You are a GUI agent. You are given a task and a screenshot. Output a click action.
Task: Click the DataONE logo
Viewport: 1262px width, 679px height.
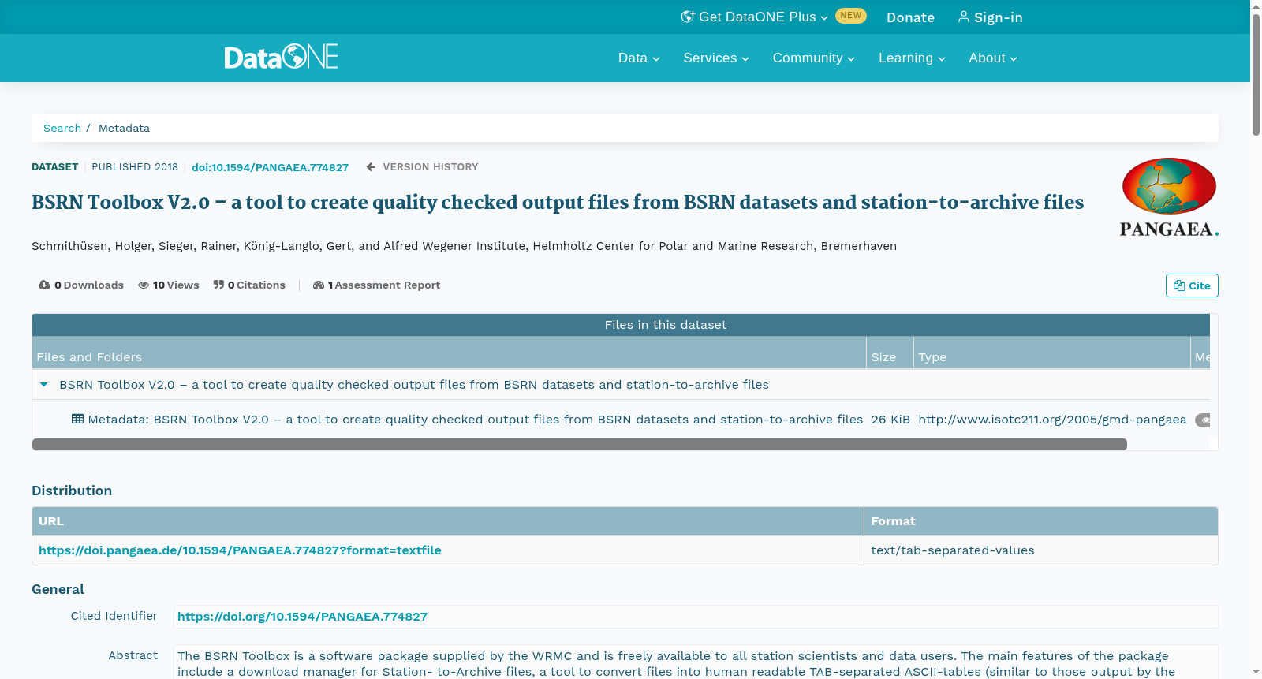coord(281,57)
